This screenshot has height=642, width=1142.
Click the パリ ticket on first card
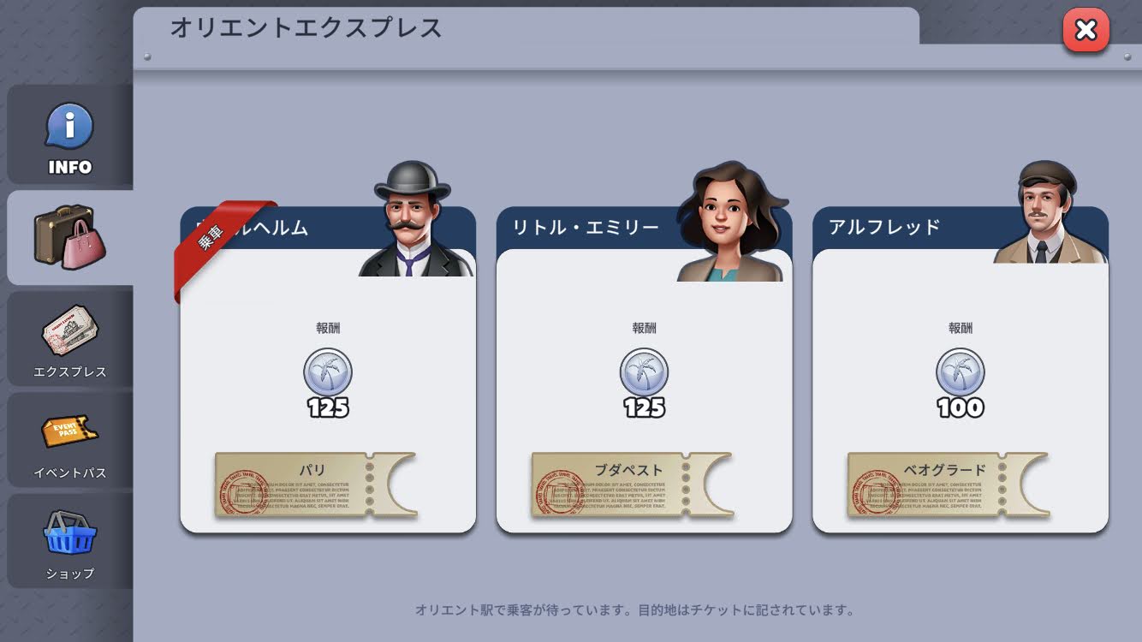click(315, 485)
